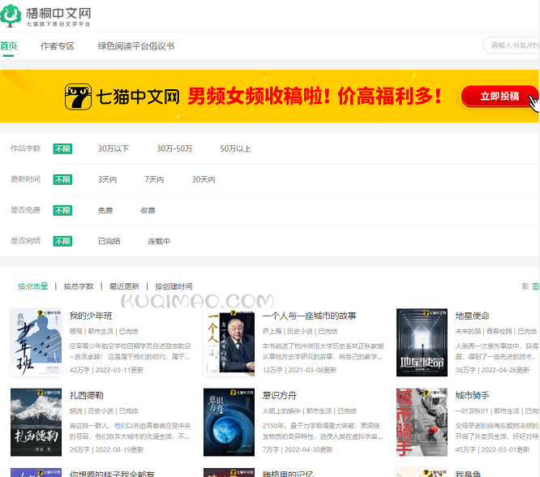This screenshot has height=477, width=540.
Task: Filter updates within 7天内
Action: tap(154, 179)
